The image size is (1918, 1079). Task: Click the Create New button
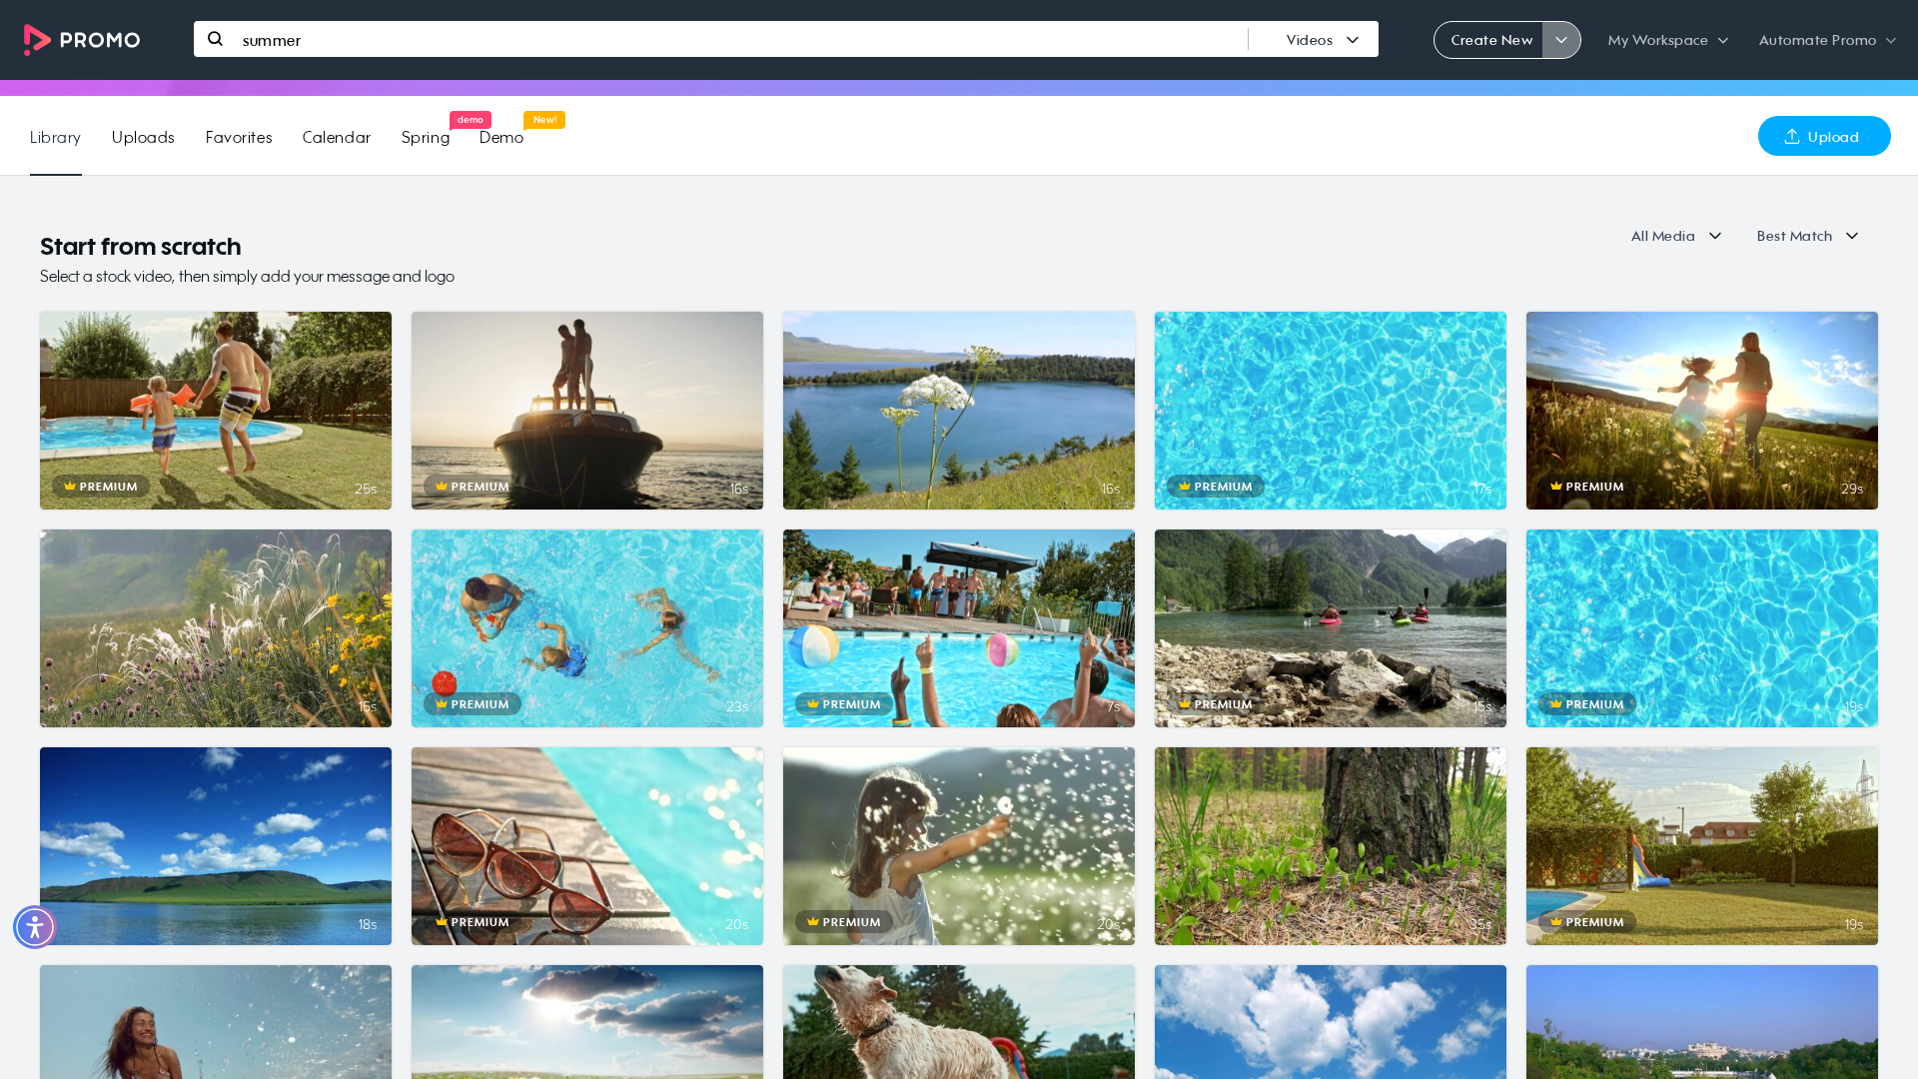(x=1490, y=40)
